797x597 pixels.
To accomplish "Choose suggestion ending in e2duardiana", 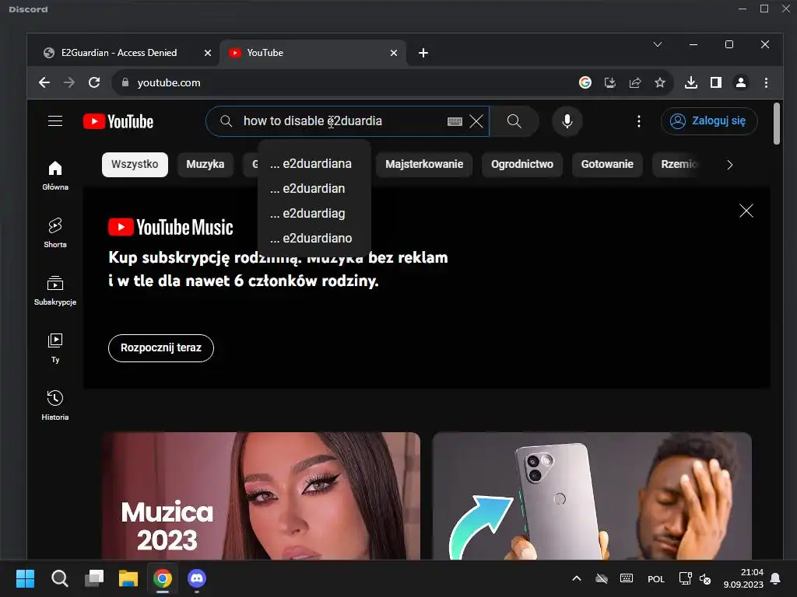I will pyautogui.click(x=314, y=163).
